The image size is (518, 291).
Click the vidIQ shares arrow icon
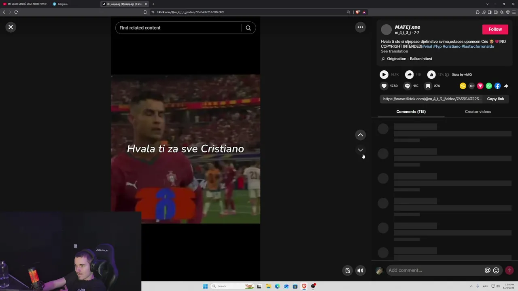410,74
